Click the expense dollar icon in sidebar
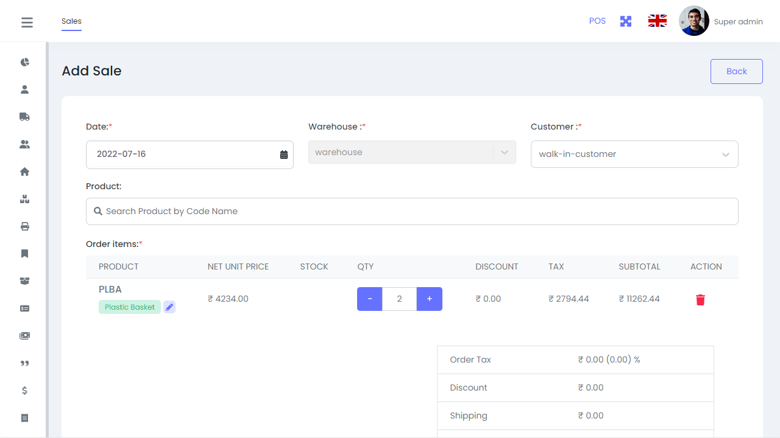Viewport: 780px width, 438px height. coord(24,391)
